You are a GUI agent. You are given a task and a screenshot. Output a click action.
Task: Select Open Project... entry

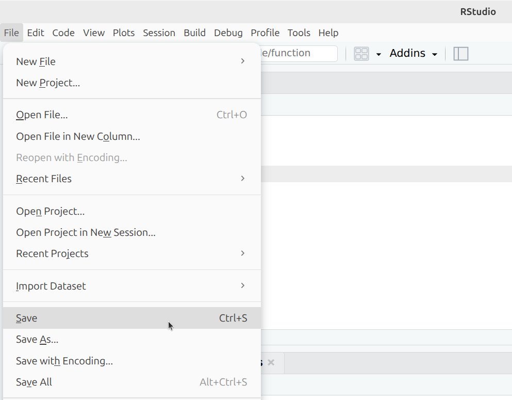[132, 211]
